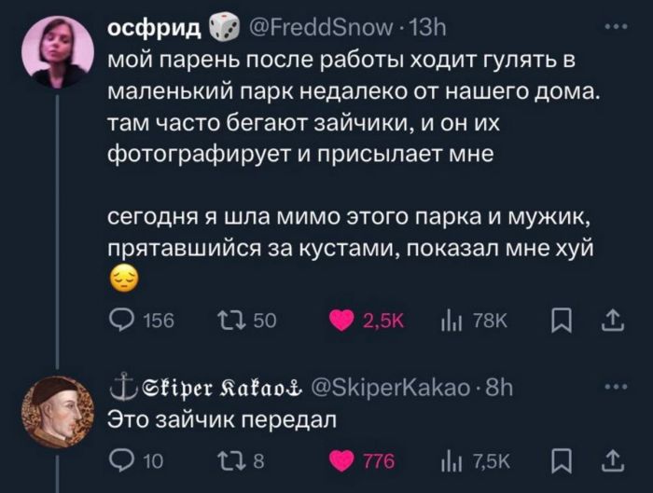653x493 pixels.
Task: Open SkiperKakao's profile avatar
Action: [60, 410]
